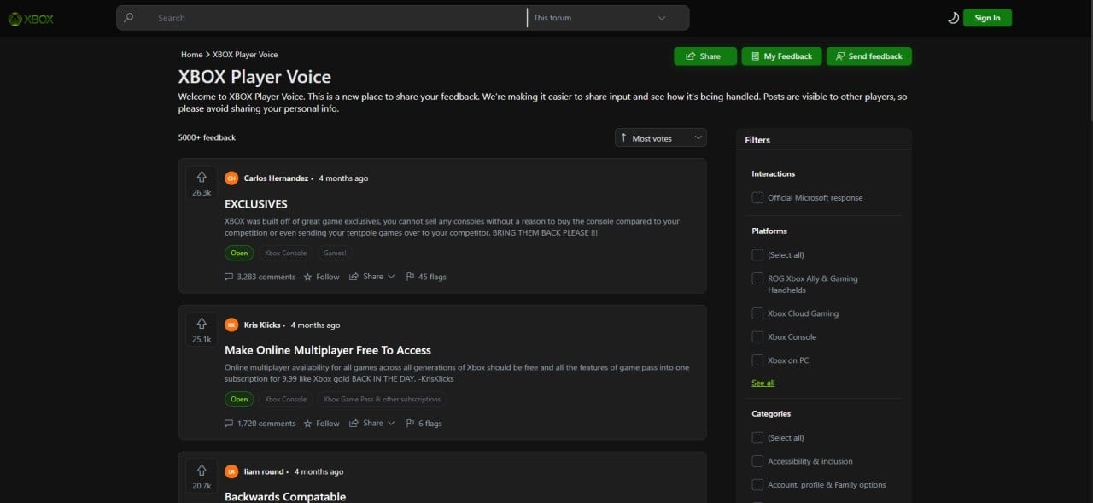Expand Share menu on EXCLUSIVES post
Image resolution: width=1093 pixels, height=503 pixels.
point(372,277)
